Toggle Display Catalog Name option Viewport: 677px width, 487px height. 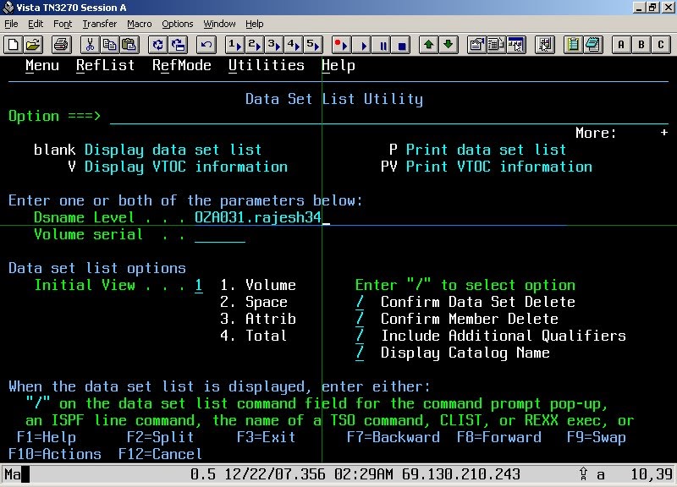point(358,353)
